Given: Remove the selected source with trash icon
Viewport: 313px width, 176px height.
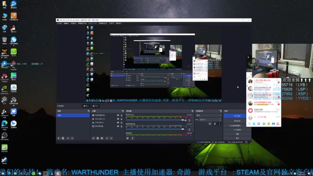Looking at the screenshot, I should 97,138.
